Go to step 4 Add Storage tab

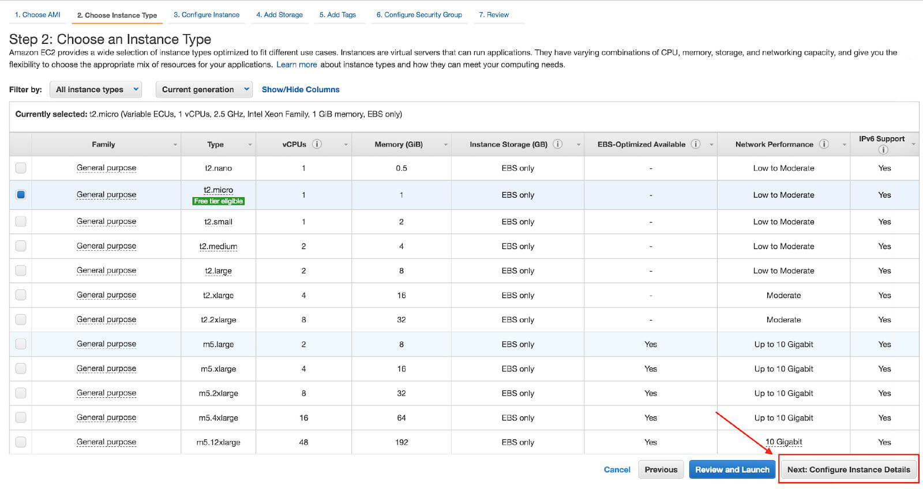tap(279, 14)
